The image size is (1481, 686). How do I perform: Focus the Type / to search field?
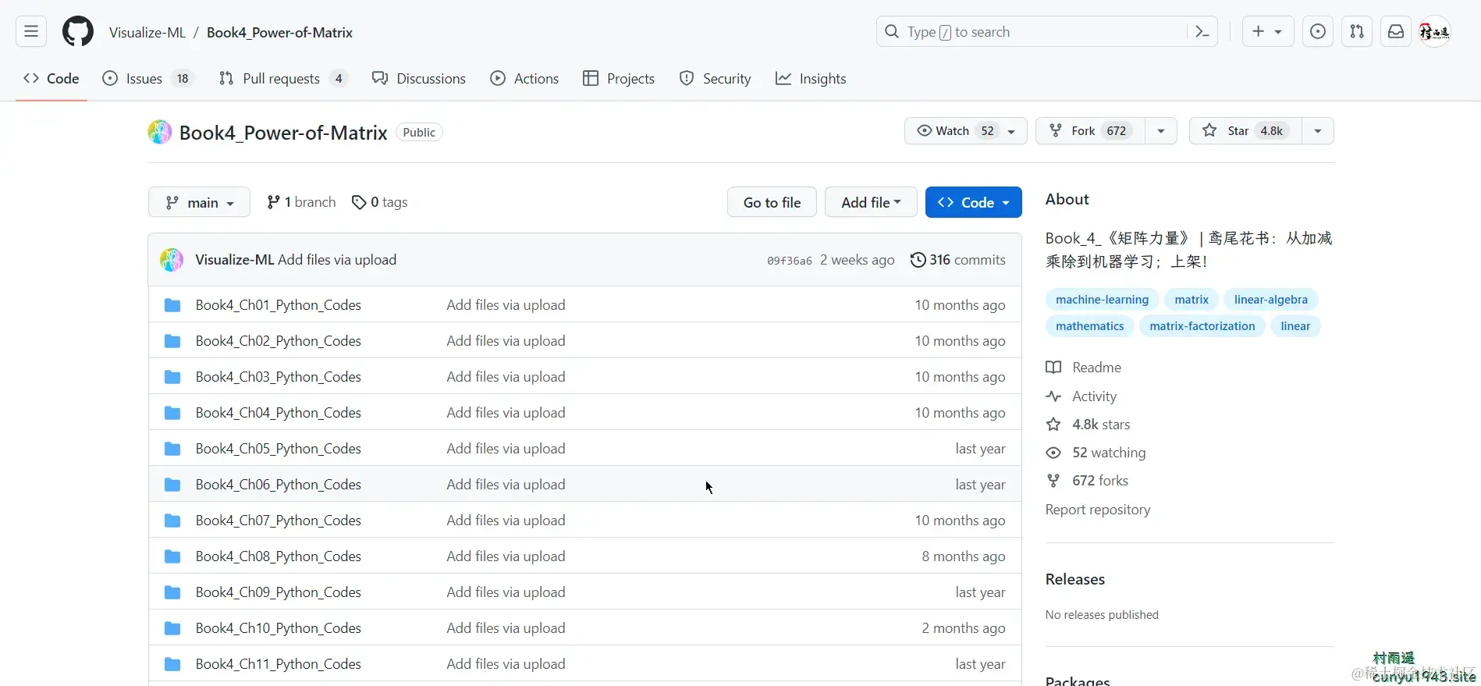(1046, 32)
